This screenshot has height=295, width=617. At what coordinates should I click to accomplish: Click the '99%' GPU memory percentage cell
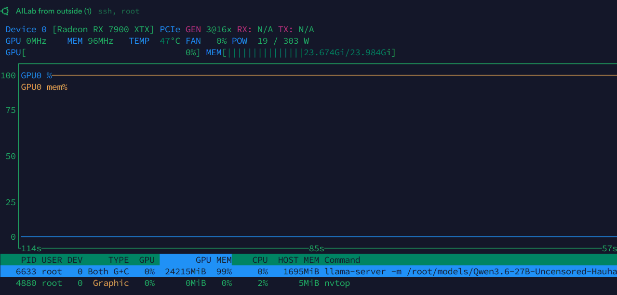point(224,271)
